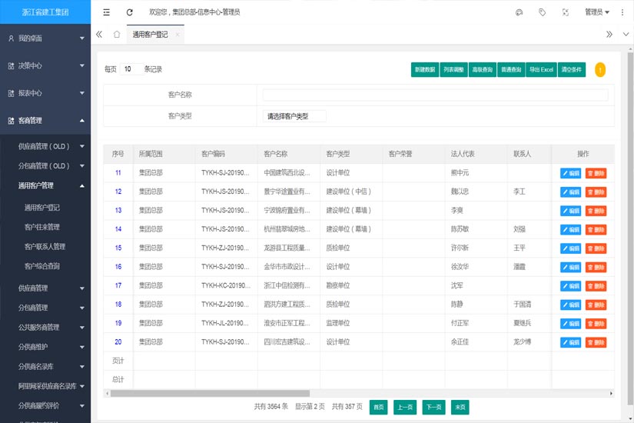The width and height of the screenshot is (634, 423).
Task: Expand the 供应商管理（OLD） submenu
Action: [x=45, y=146]
